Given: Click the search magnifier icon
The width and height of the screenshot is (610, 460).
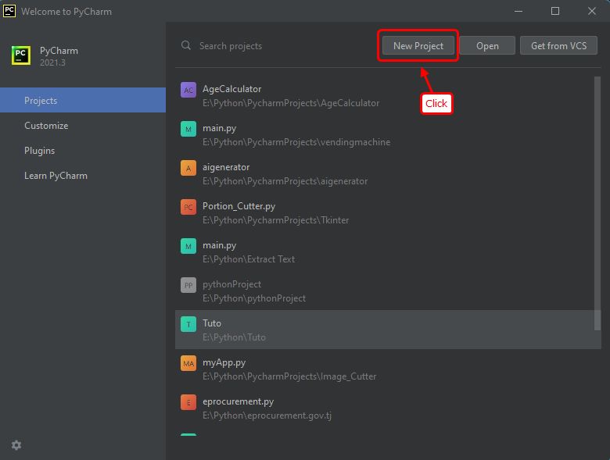Looking at the screenshot, I should tap(186, 45).
